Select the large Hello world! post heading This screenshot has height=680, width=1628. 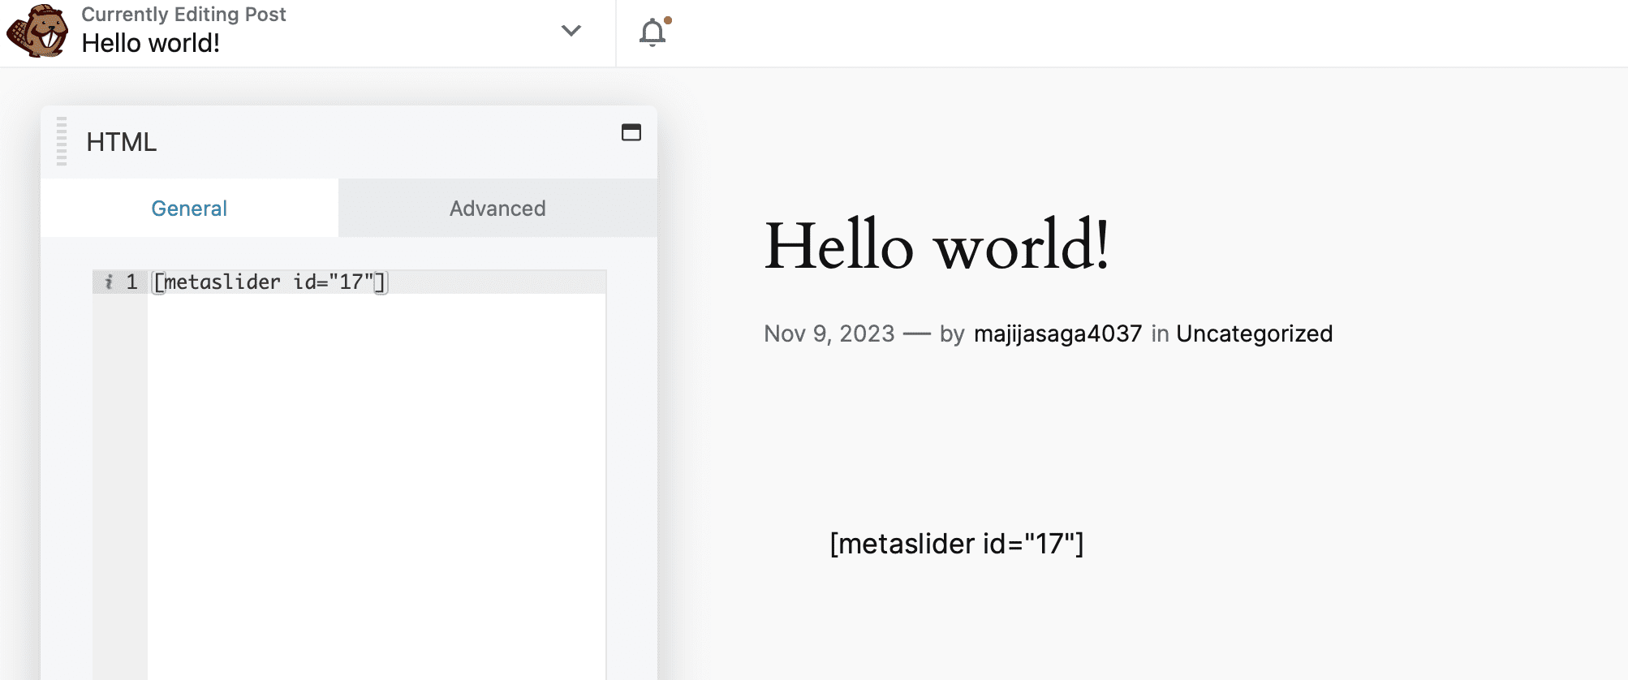tap(937, 246)
